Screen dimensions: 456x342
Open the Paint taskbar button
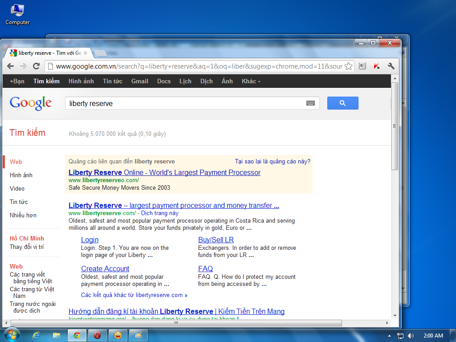138,336
